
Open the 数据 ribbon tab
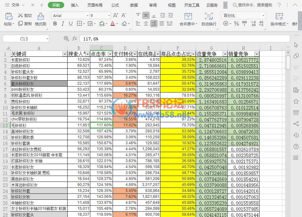[x=134, y=5]
